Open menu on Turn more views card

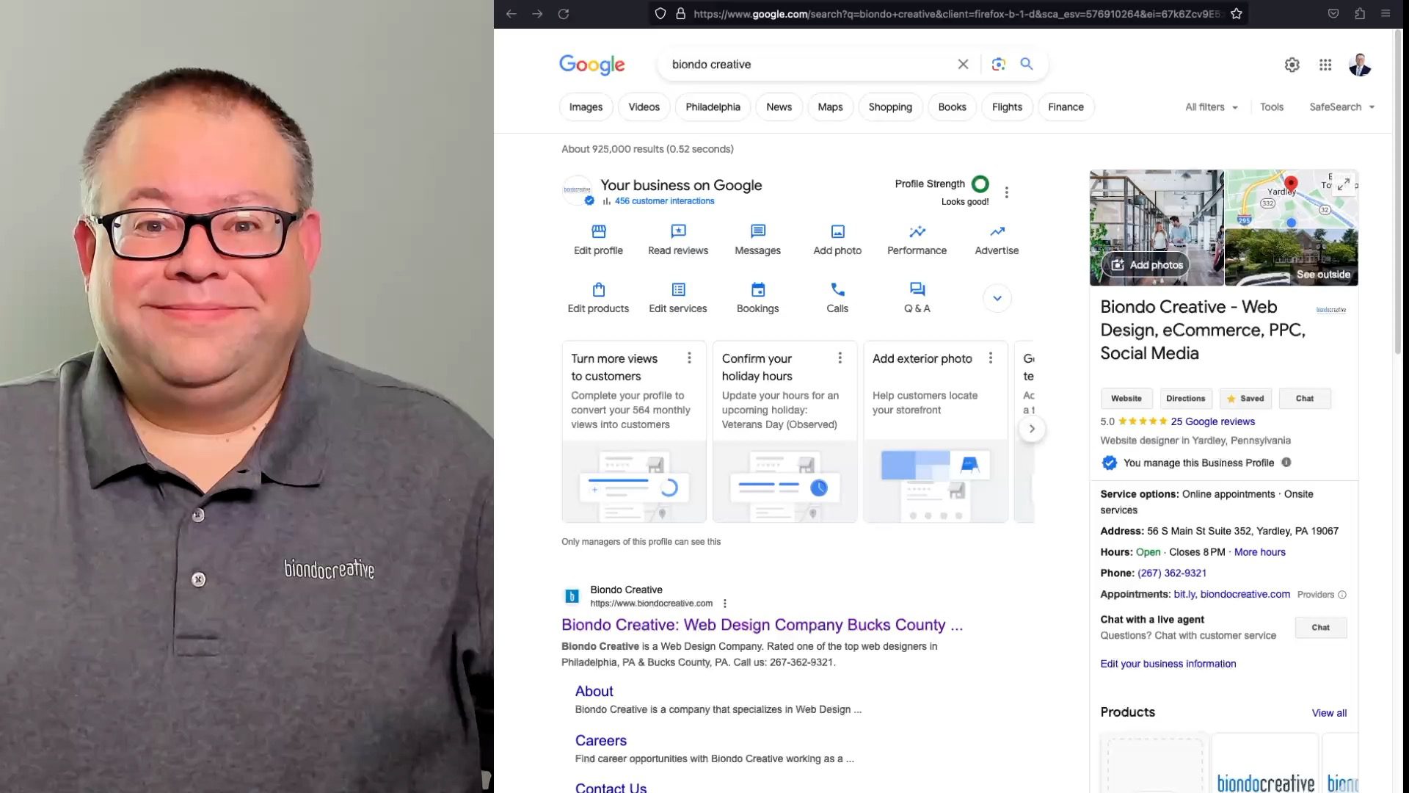[x=688, y=358]
